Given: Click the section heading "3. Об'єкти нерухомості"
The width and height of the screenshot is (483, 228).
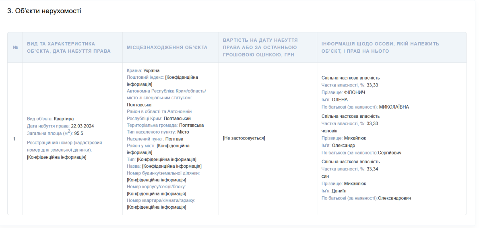Looking at the screenshot, I should tap(44, 11).
